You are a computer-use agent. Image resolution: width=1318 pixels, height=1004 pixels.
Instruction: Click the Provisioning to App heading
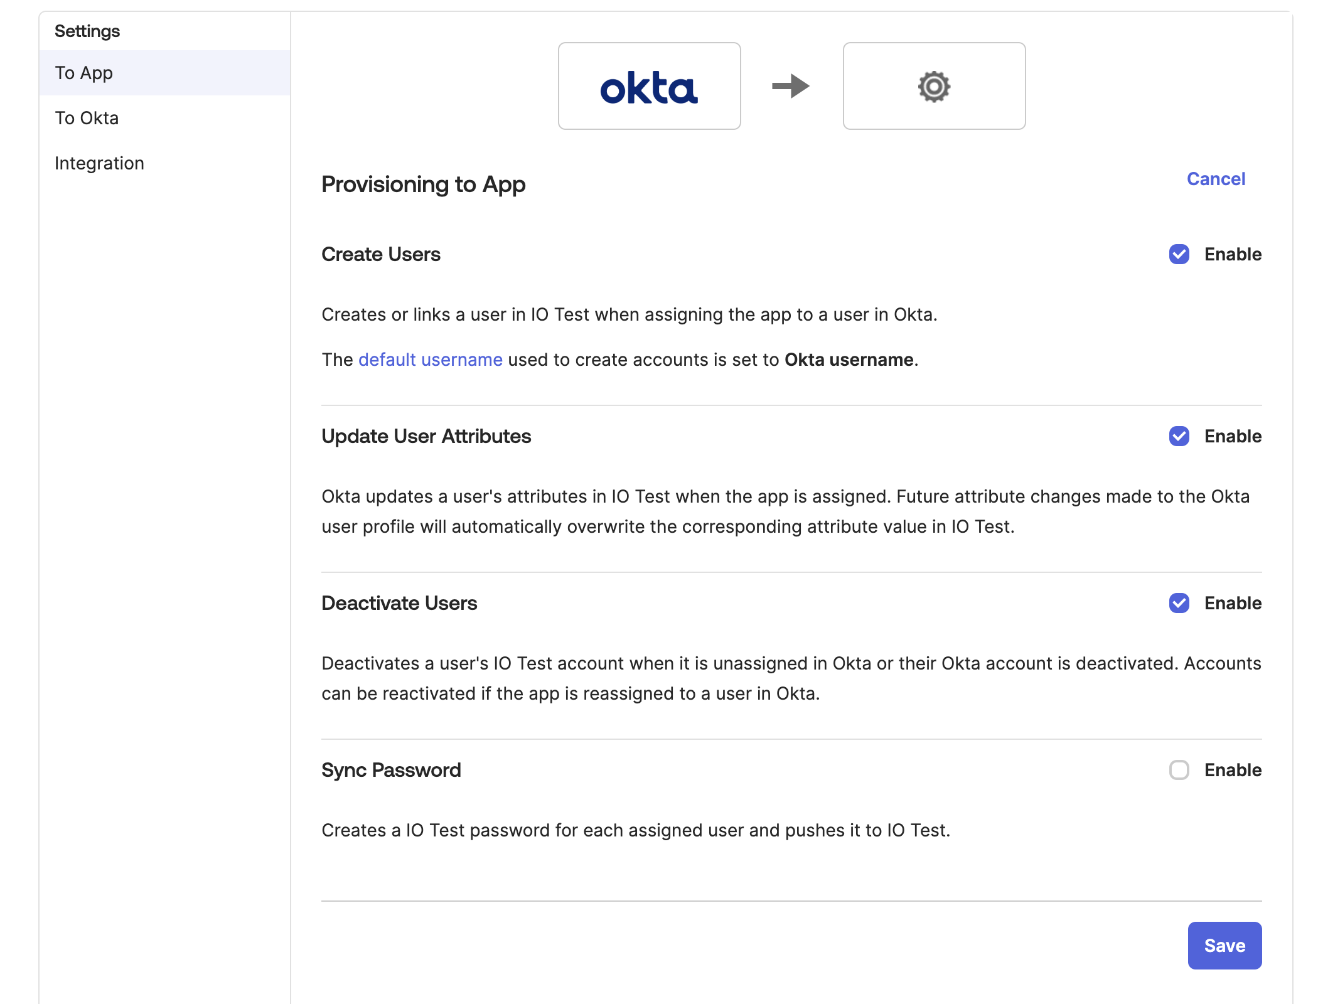point(424,184)
